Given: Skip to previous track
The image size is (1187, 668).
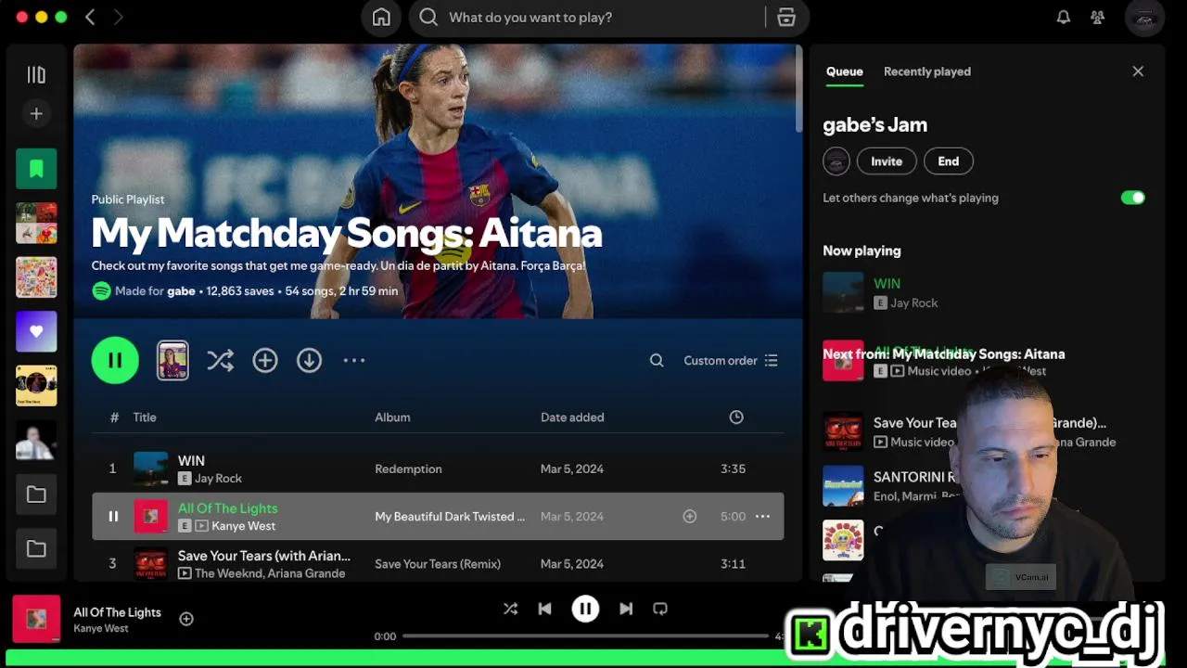Looking at the screenshot, I should click(x=545, y=610).
